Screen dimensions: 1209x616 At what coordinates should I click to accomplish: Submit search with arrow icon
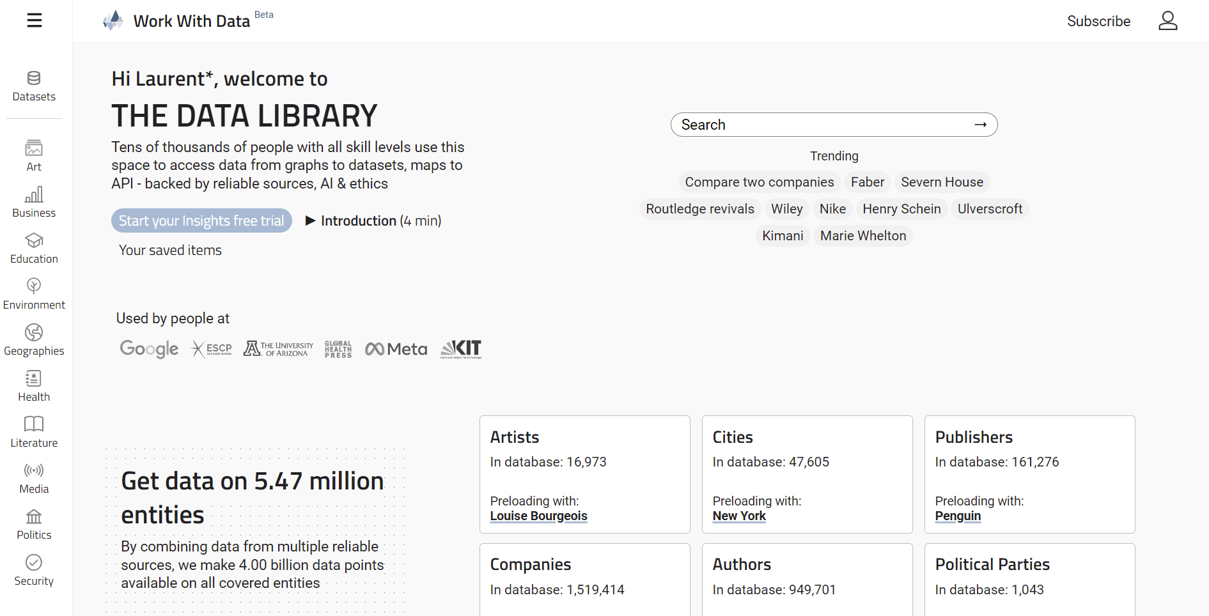coord(981,125)
